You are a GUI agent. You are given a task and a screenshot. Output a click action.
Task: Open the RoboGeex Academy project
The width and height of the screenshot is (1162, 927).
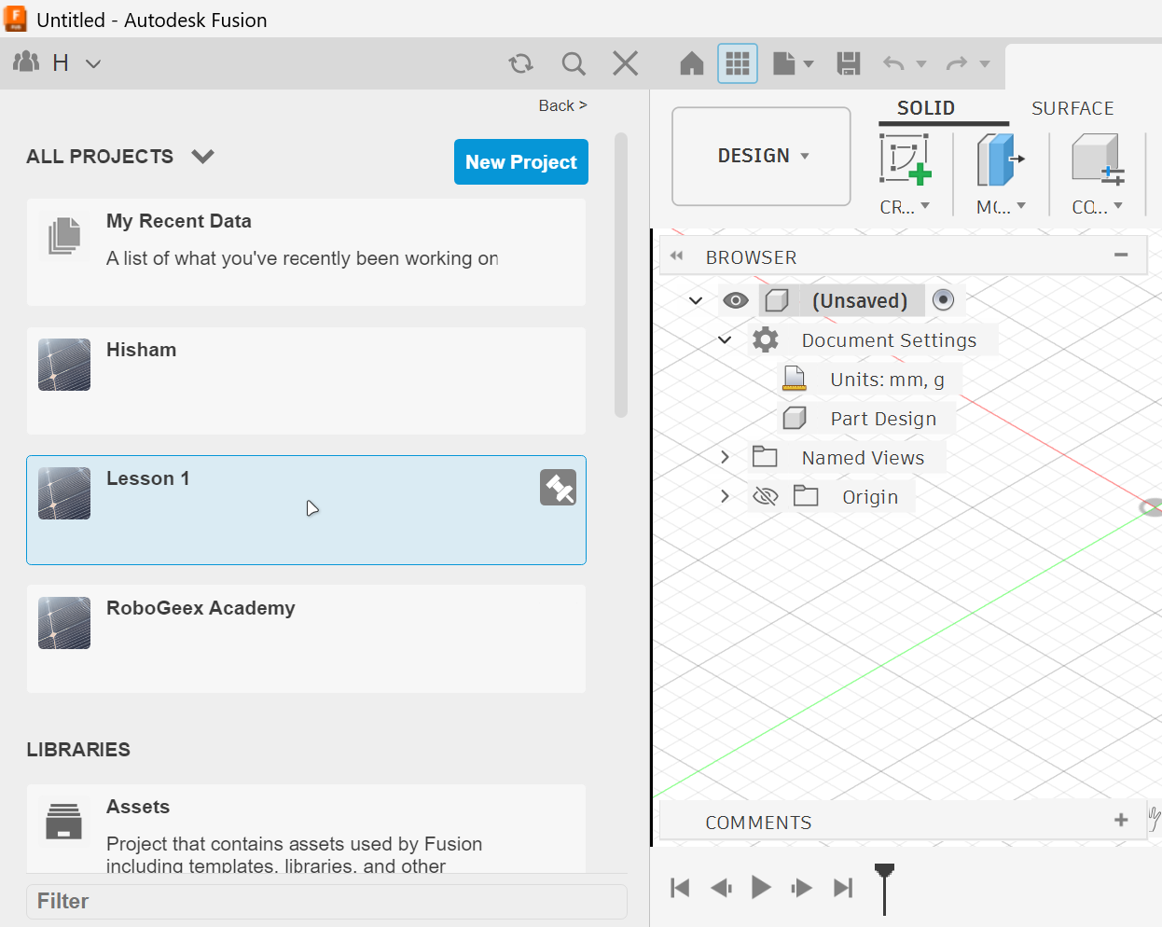(306, 639)
